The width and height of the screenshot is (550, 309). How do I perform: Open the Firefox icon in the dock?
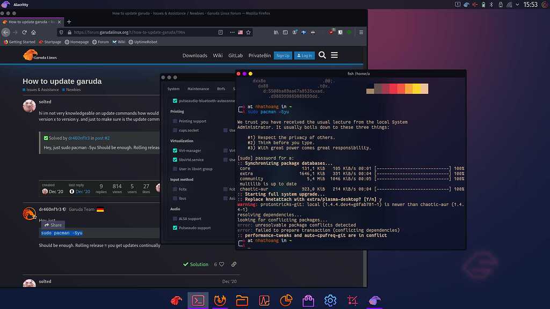coord(220,300)
